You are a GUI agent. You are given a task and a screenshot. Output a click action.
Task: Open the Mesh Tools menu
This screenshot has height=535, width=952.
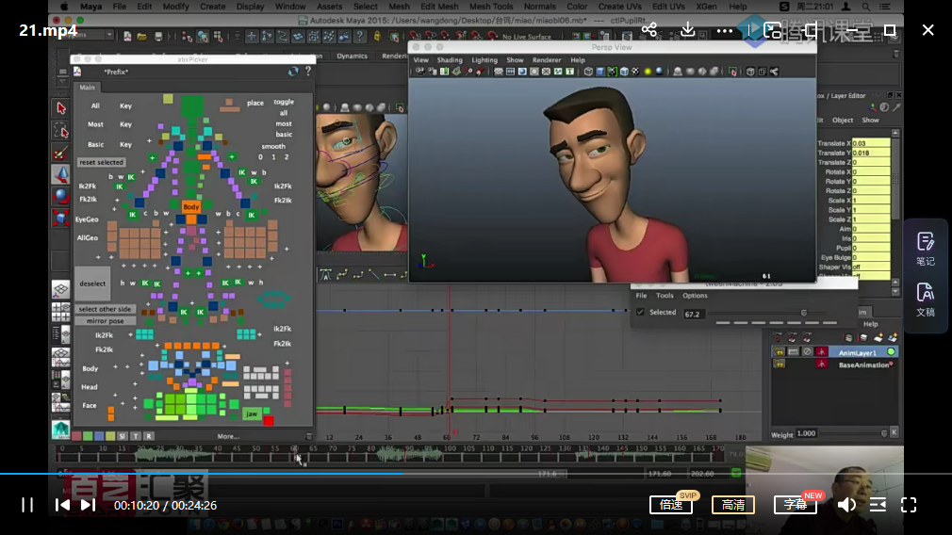tap(490, 7)
